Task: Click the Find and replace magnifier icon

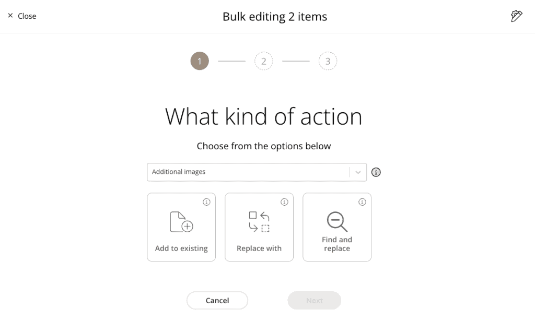Action: (337, 221)
